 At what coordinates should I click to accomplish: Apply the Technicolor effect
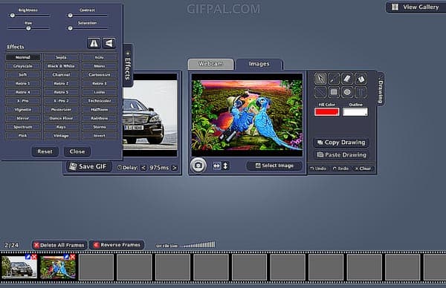point(100,101)
